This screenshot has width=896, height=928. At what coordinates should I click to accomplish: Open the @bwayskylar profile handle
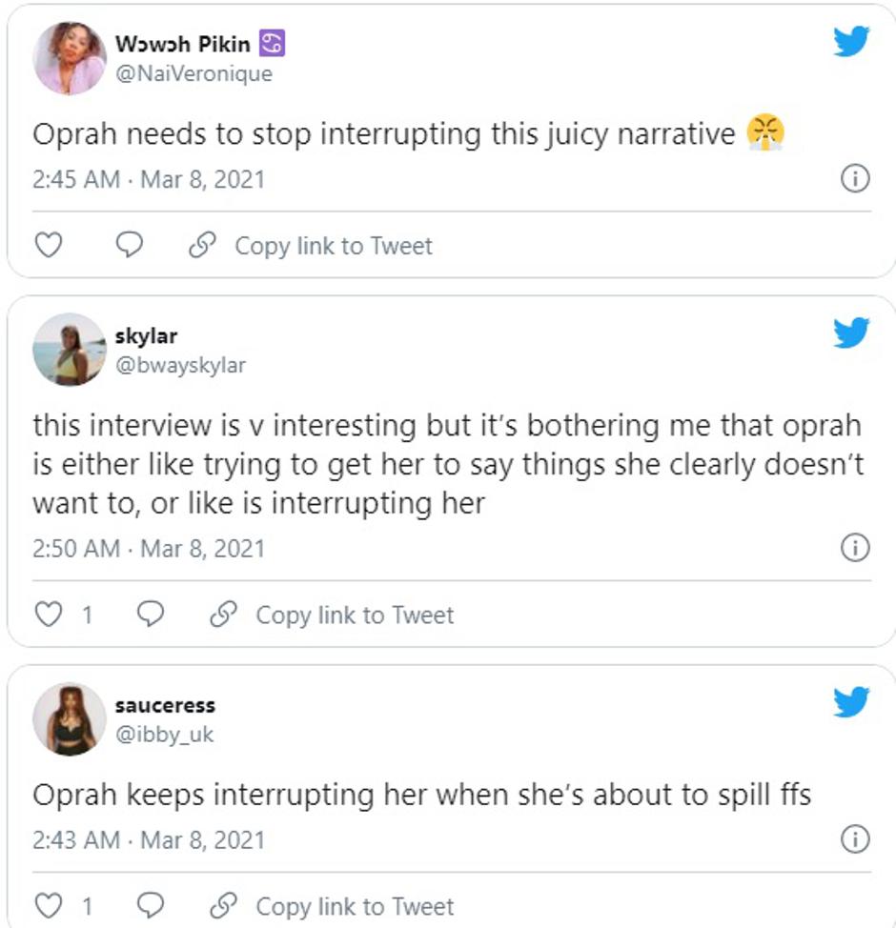pos(179,366)
